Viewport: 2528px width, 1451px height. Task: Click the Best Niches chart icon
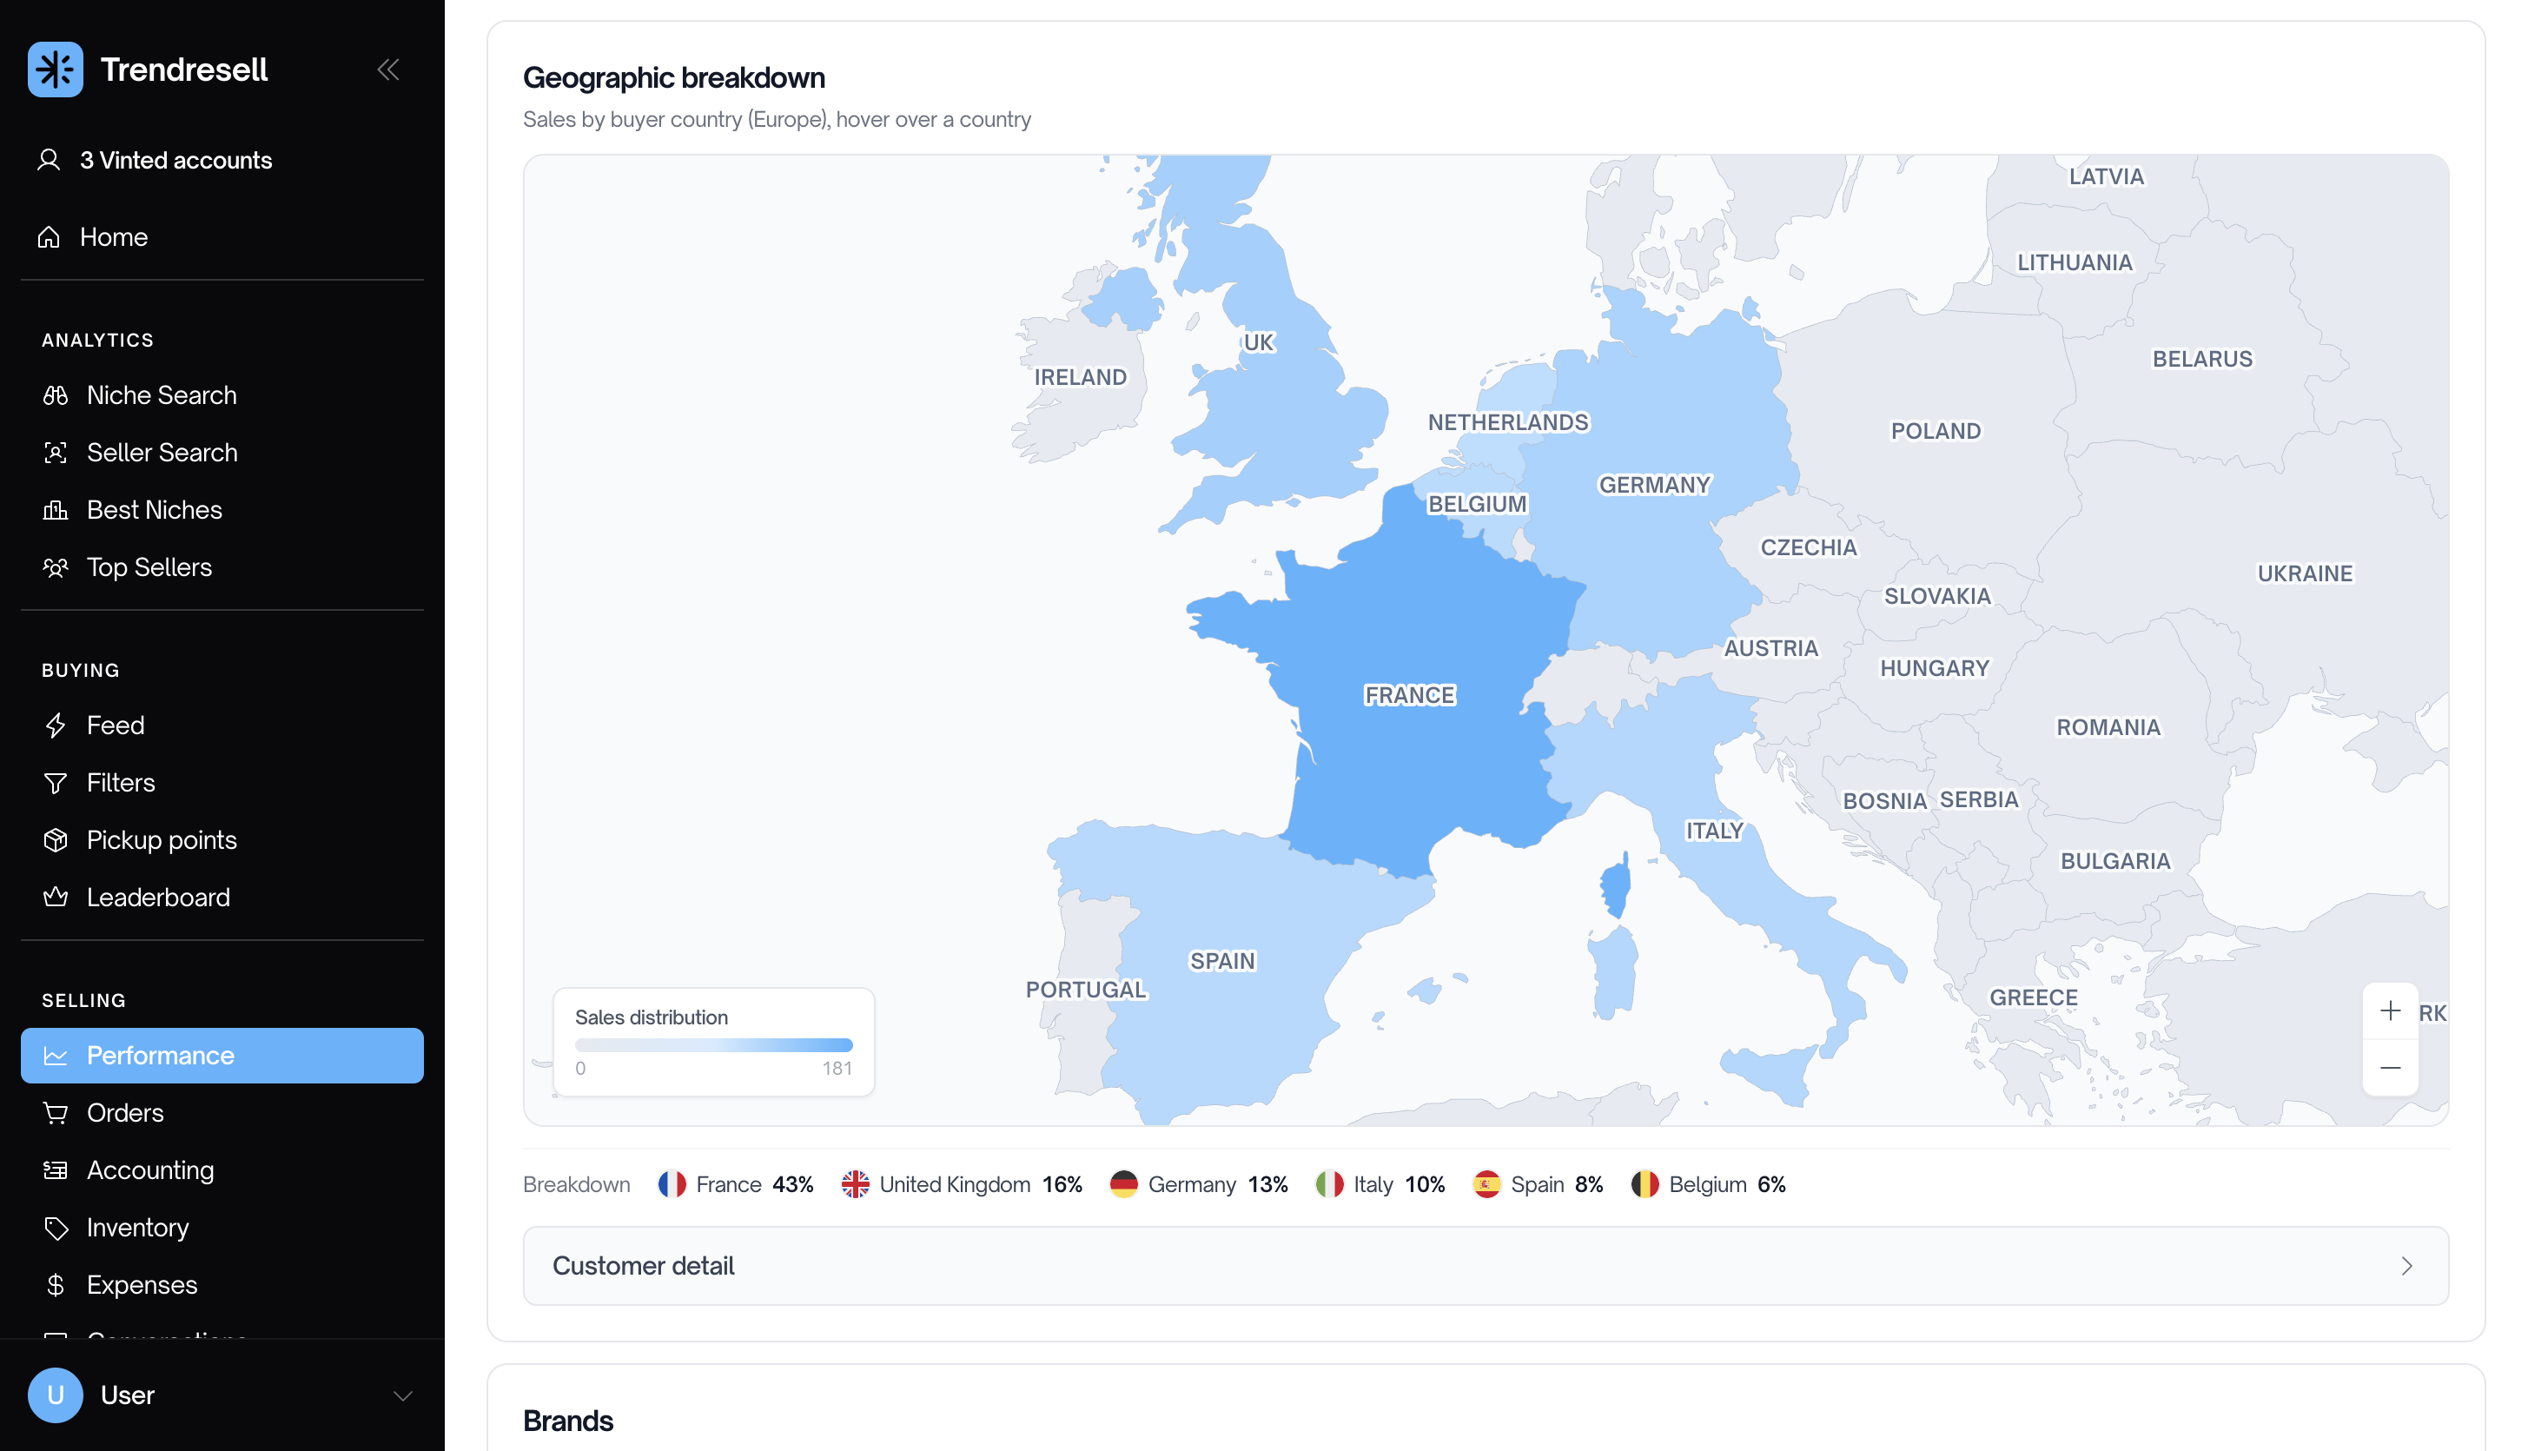point(56,510)
